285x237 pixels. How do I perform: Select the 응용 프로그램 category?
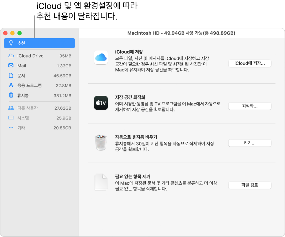pos(39,85)
